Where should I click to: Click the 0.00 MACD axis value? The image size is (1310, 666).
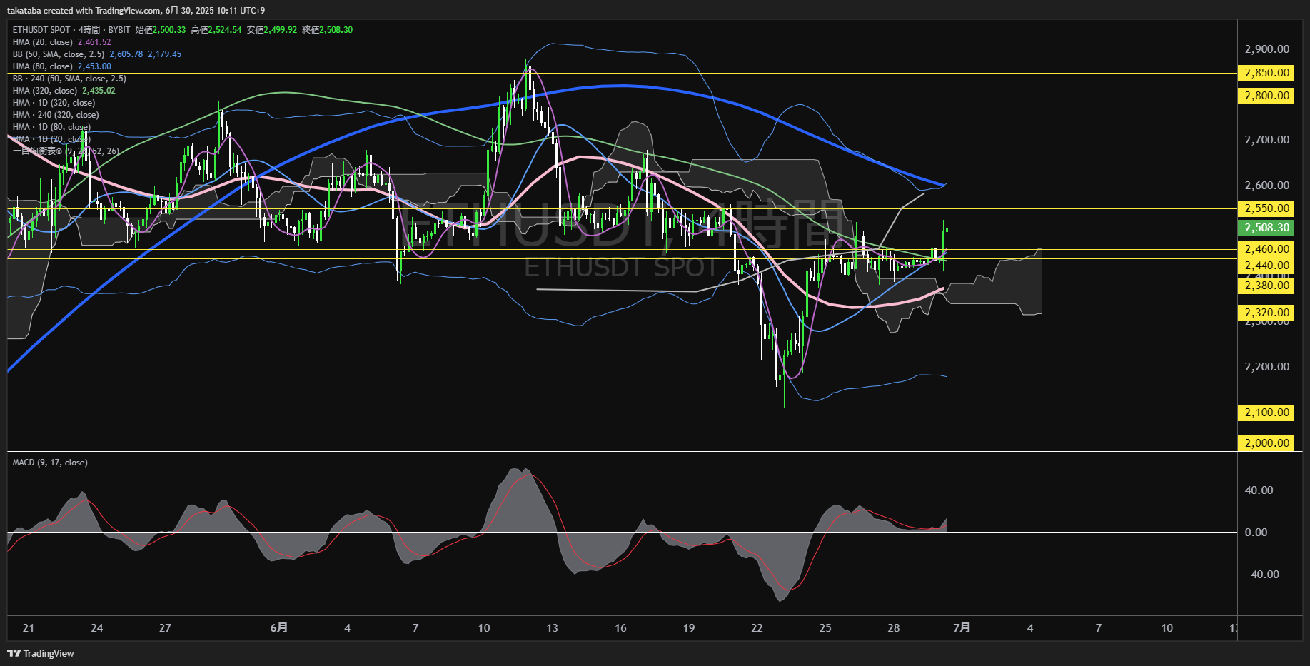[x=1256, y=533]
